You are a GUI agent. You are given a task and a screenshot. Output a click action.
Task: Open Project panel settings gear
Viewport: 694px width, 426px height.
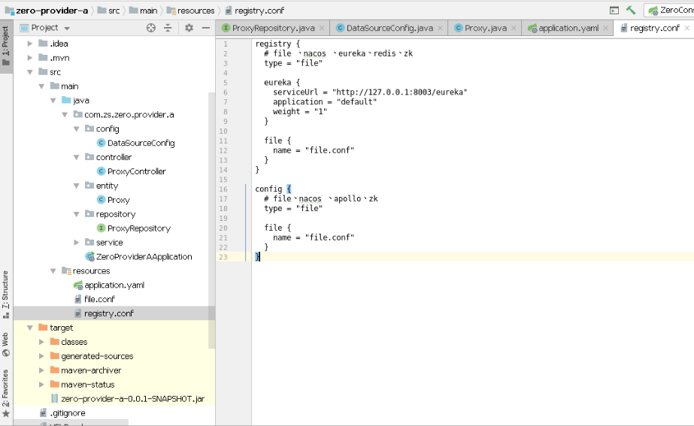[x=189, y=28]
